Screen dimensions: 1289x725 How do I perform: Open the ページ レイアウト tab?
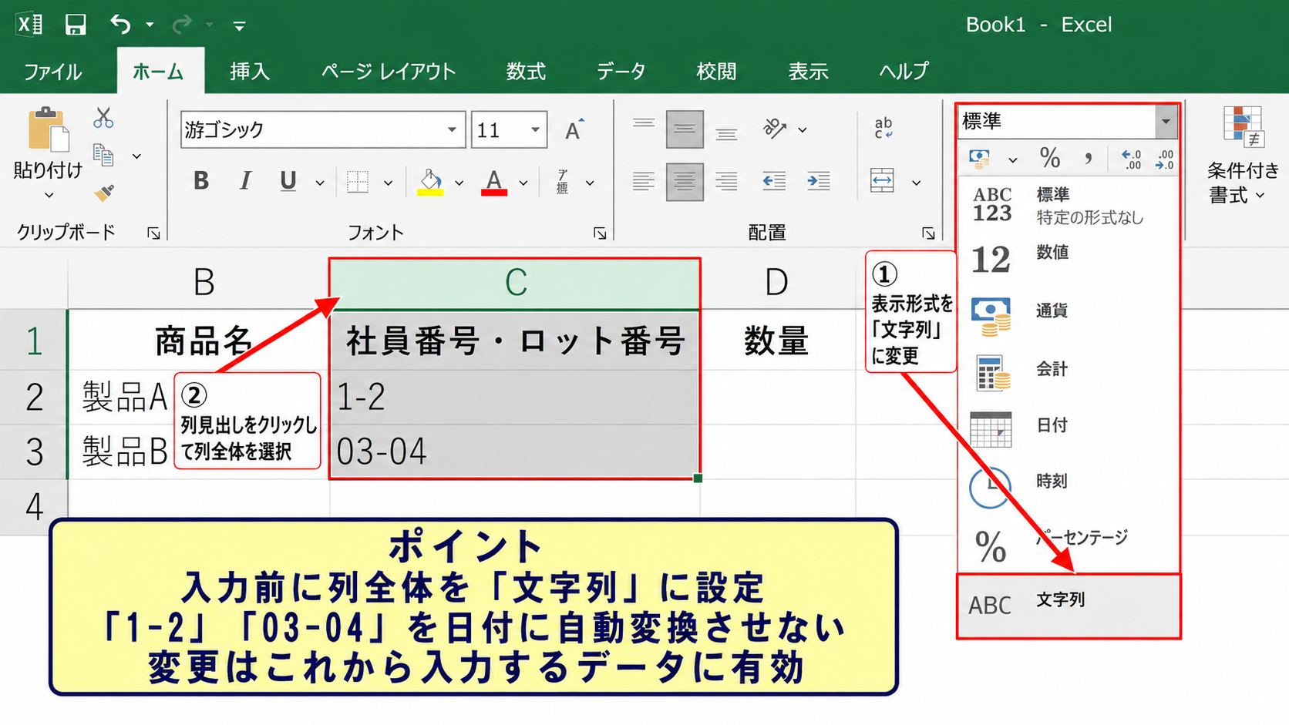[x=389, y=72]
